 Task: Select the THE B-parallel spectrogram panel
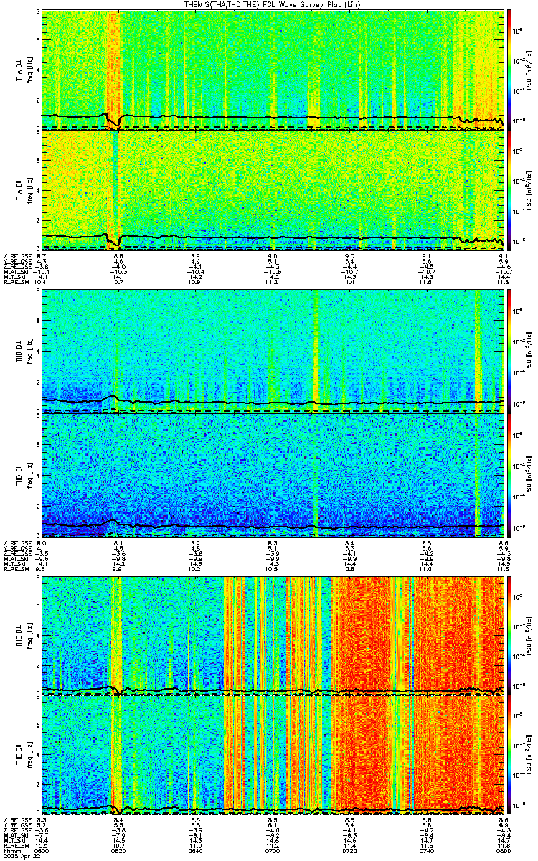coord(273,756)
